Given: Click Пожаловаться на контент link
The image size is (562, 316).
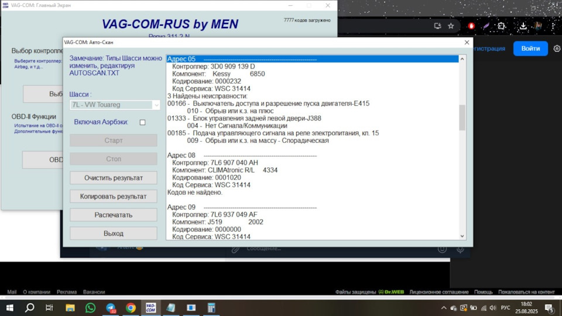Looking at the screenshot, I should (526, 292).
